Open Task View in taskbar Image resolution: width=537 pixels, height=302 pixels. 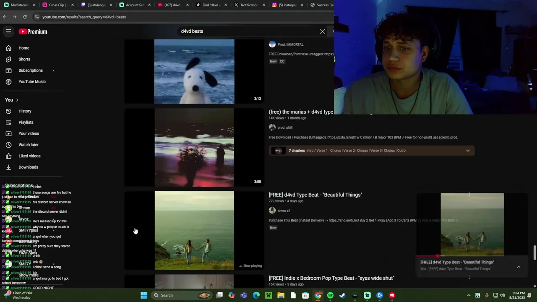219,295
